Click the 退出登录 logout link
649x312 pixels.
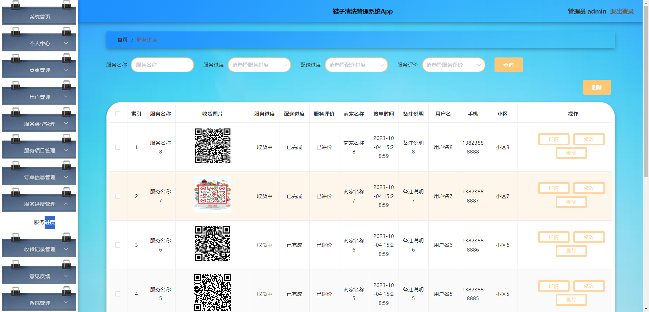point(622,11)
